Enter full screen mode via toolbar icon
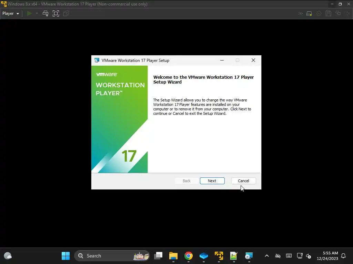The width and height of the screenshot is (353, 264). [56, 13]
